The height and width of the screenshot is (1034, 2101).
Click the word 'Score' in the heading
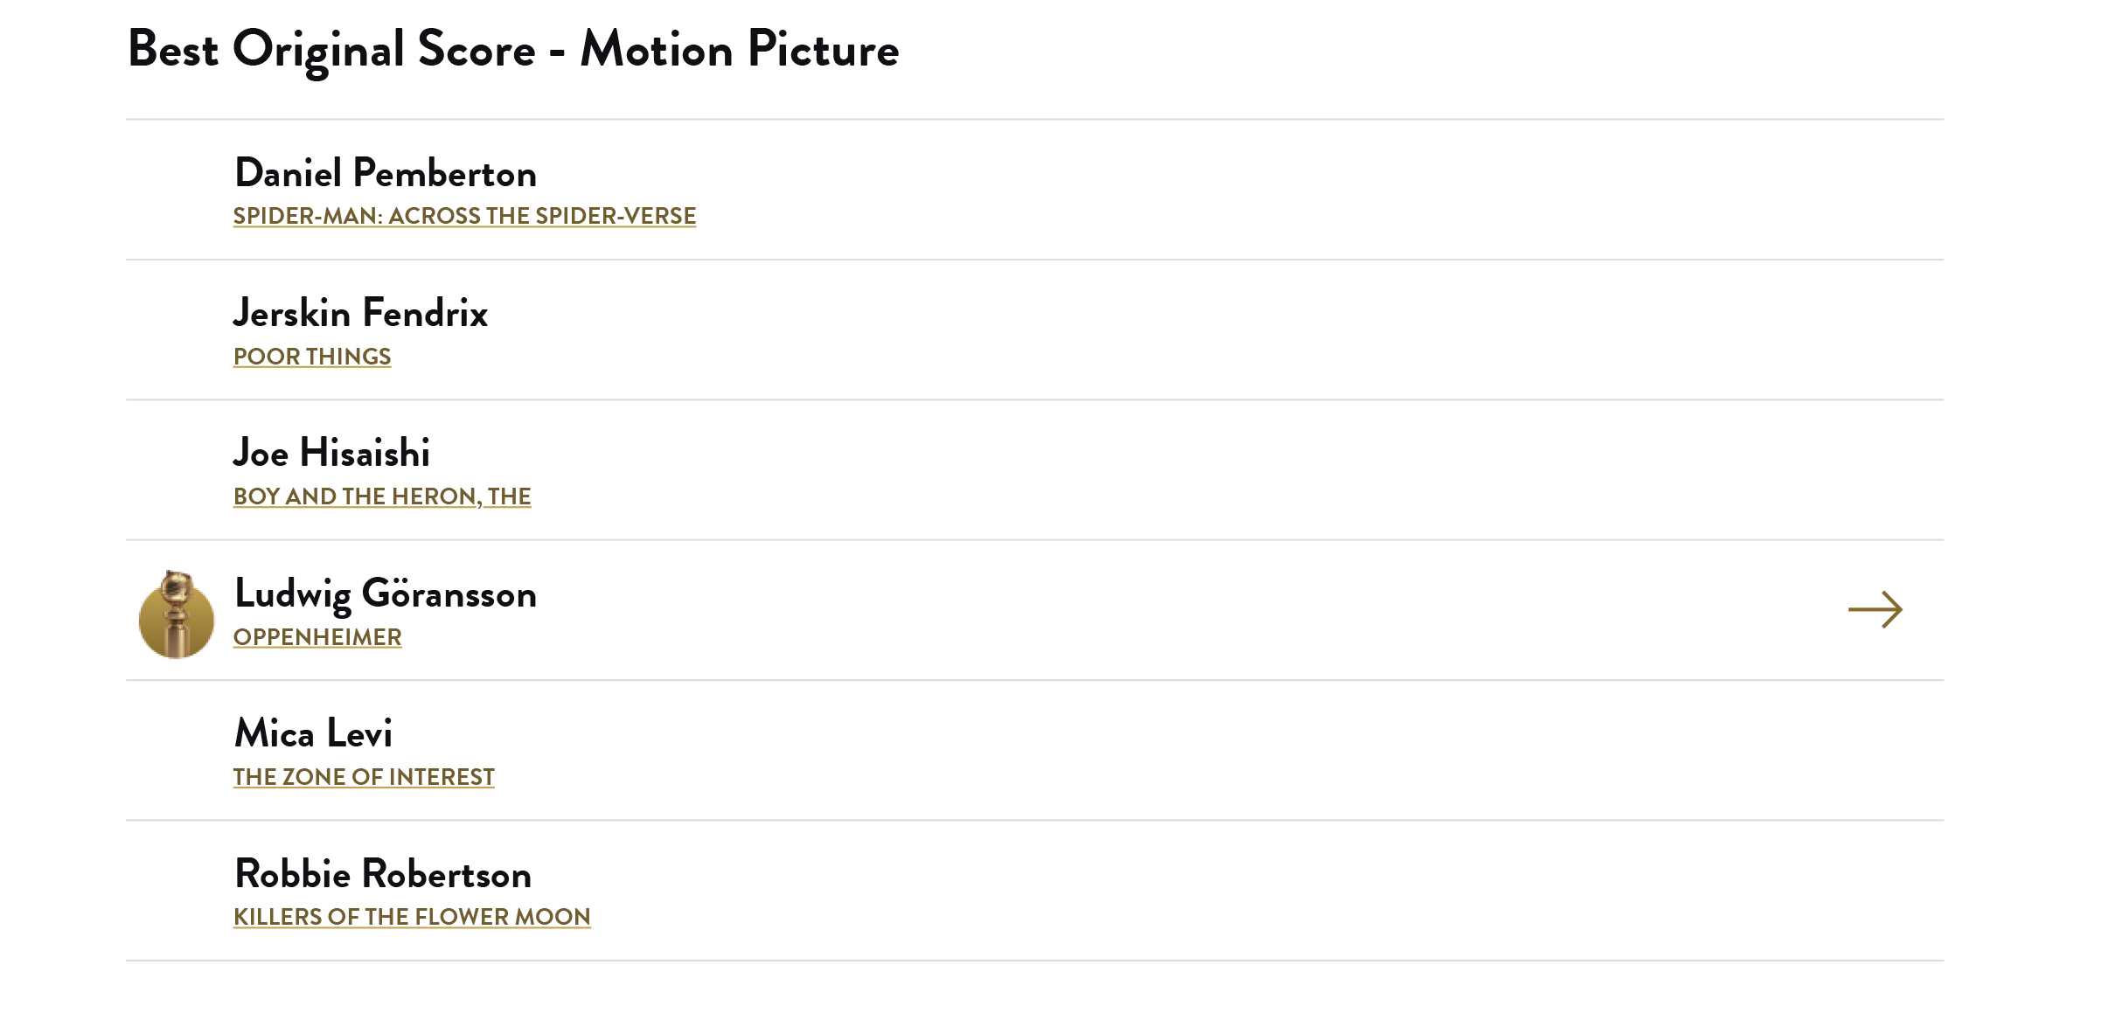(477, 49)
